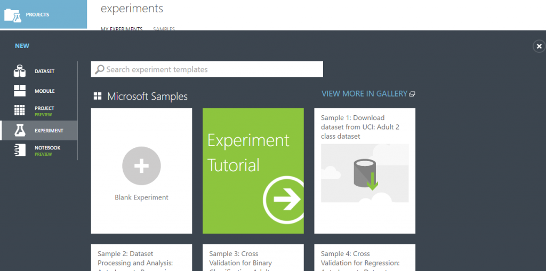This screenshot has width=546, height=271.
Task: Open Sample 3 Cross Validation for Binary
Action: click(x=253, y=258)
